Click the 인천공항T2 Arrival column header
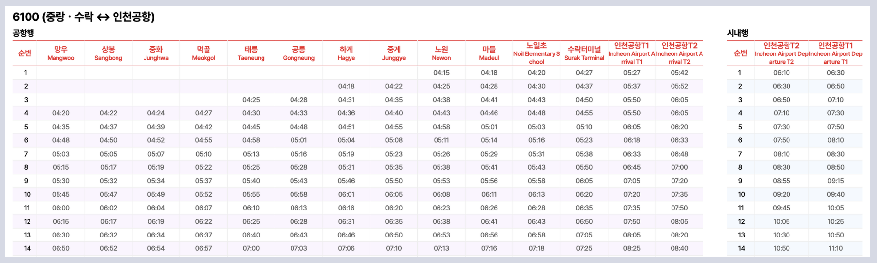This screenshot has width=877, height=263. 679,53
